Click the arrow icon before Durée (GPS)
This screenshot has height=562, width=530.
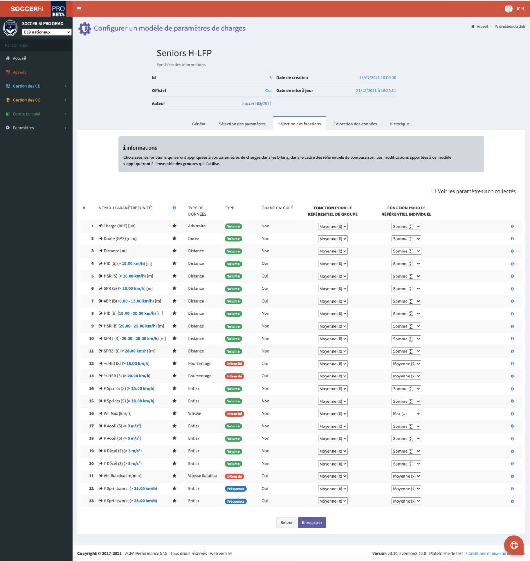pos(101,238)
